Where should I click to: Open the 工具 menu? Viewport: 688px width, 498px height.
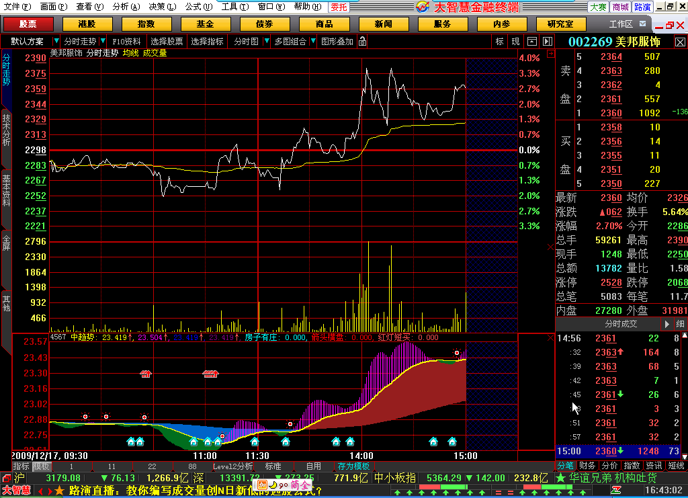click(x=234, y=7)
